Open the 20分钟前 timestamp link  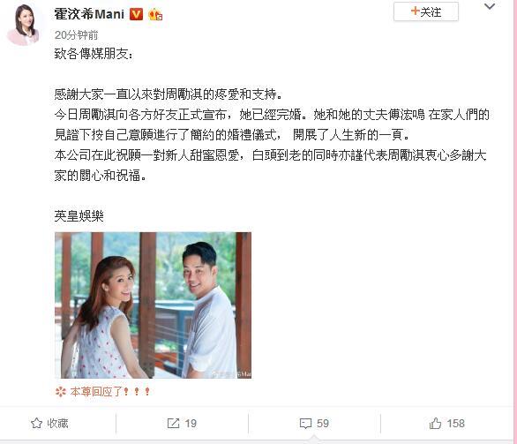(x=76, y=35)
